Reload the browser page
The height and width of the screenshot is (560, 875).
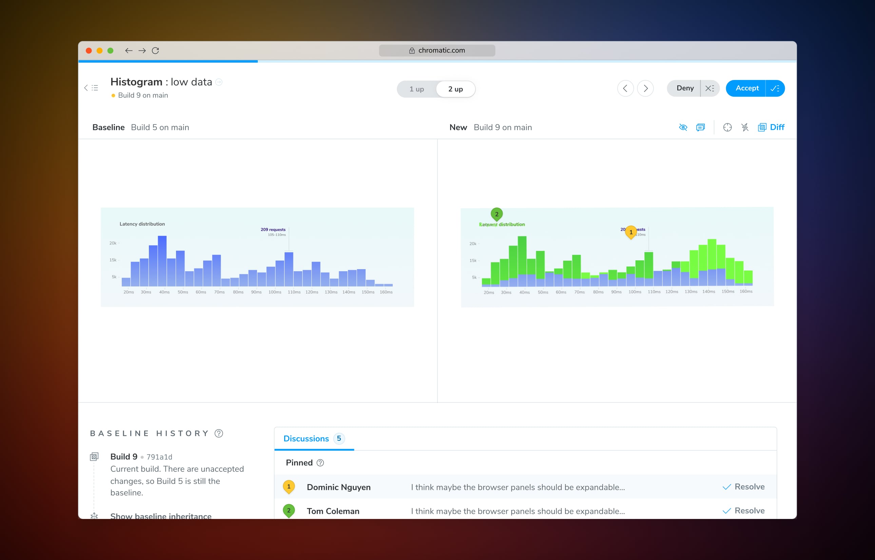pyautogui.click(x=155, y=51)
